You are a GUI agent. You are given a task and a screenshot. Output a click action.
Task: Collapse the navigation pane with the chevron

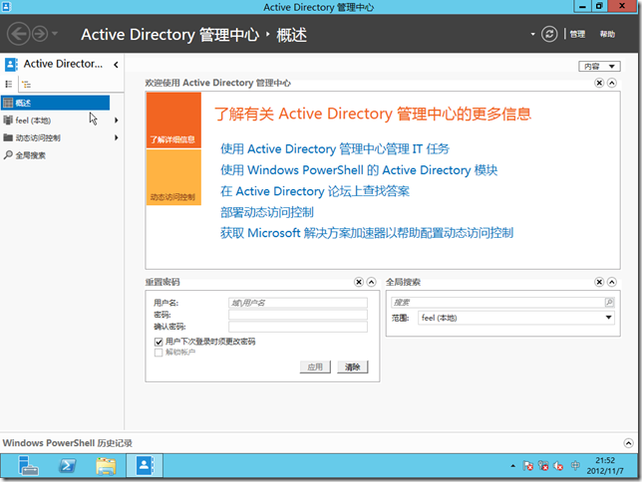pos(116,65)
